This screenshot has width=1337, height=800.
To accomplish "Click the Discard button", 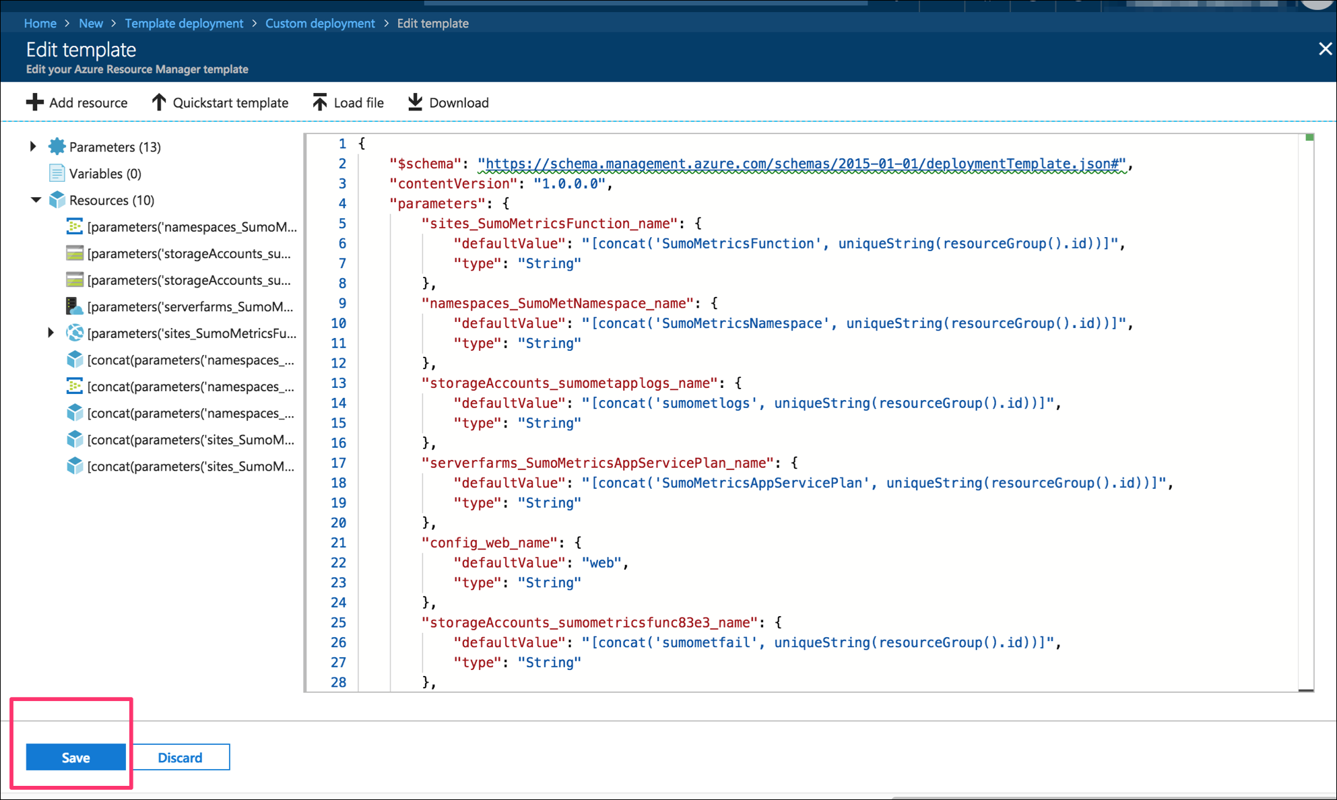I will click(180, 757).
